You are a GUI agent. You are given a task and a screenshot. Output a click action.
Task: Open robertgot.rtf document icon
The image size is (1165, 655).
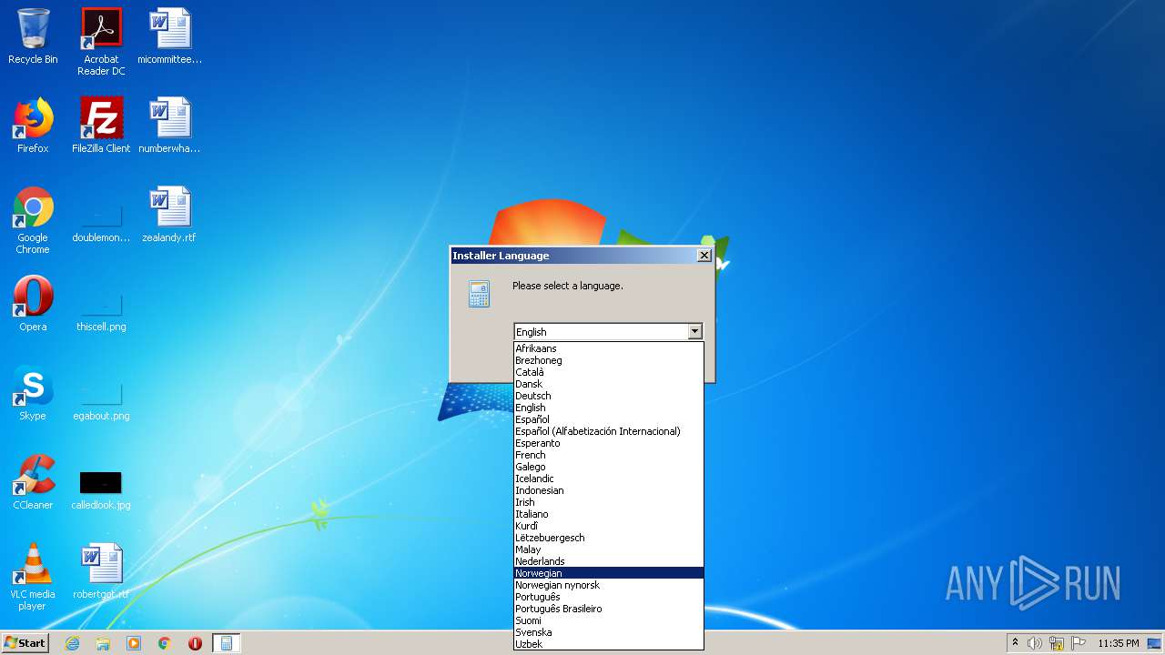(x=101, y=571)
